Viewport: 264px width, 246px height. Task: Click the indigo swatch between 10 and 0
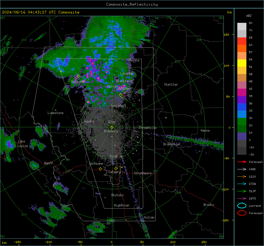(x=242, y=136)
